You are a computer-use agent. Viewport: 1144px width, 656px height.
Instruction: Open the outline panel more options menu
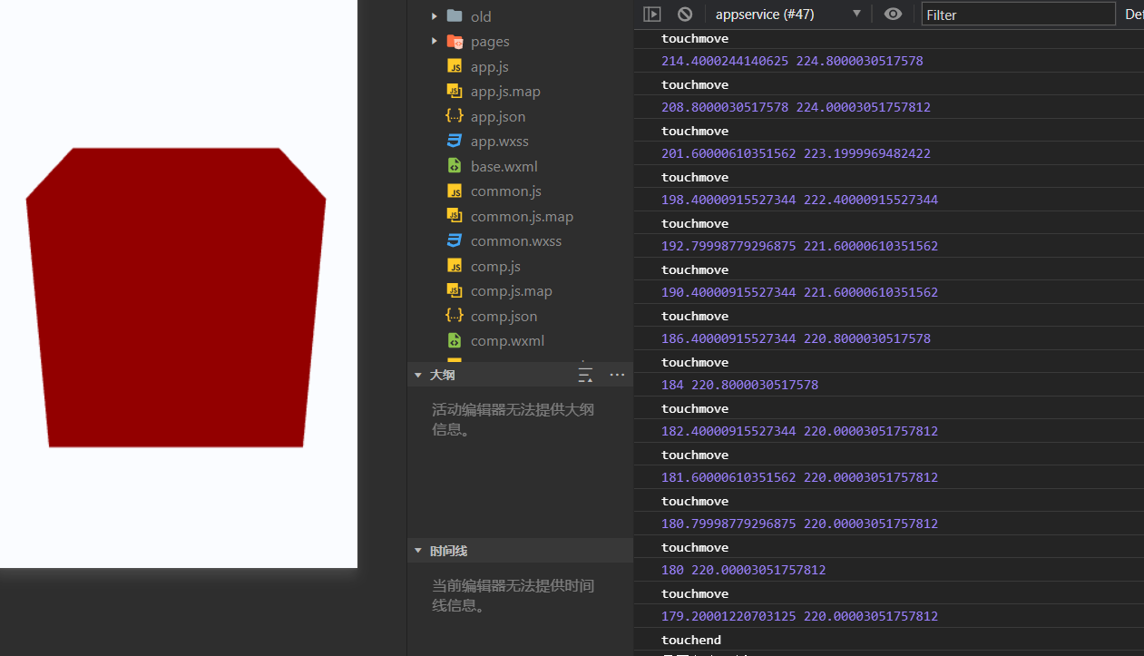(618, 375)
